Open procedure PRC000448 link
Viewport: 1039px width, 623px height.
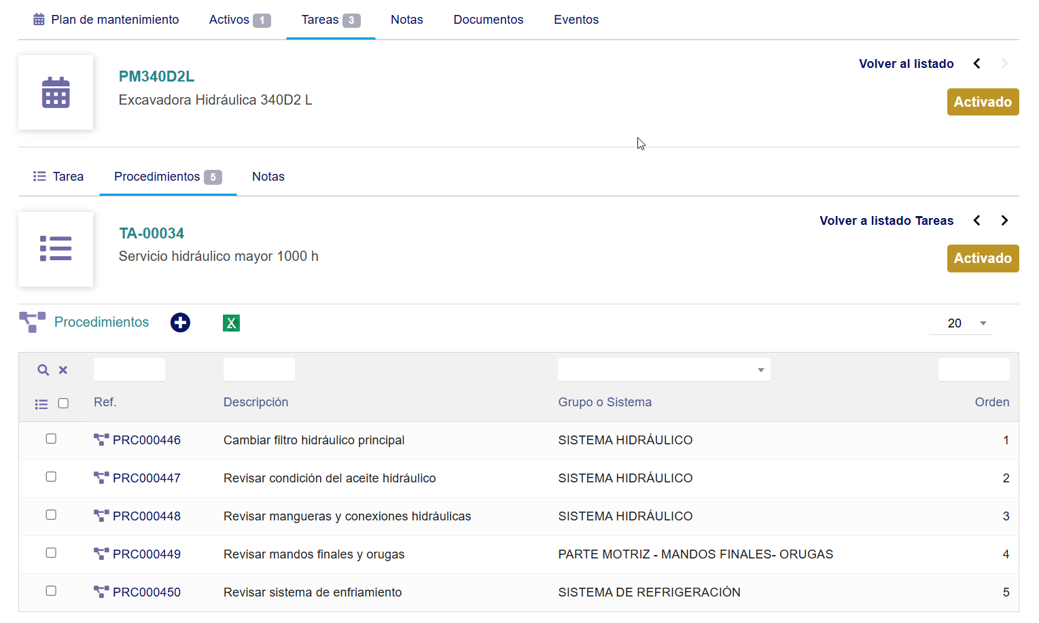[x=146, y=516]
